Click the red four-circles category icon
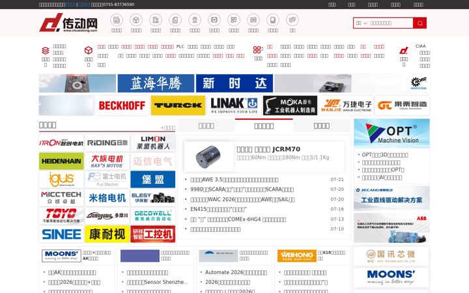 click(x=257, y=49)
